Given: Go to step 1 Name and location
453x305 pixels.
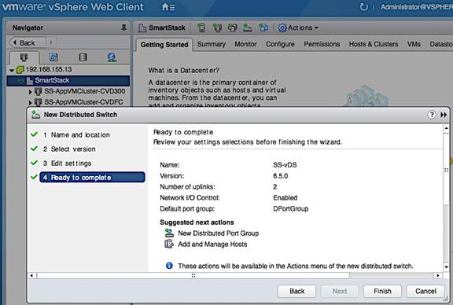Looking at the screenshot, I should [x=76, y=135].
